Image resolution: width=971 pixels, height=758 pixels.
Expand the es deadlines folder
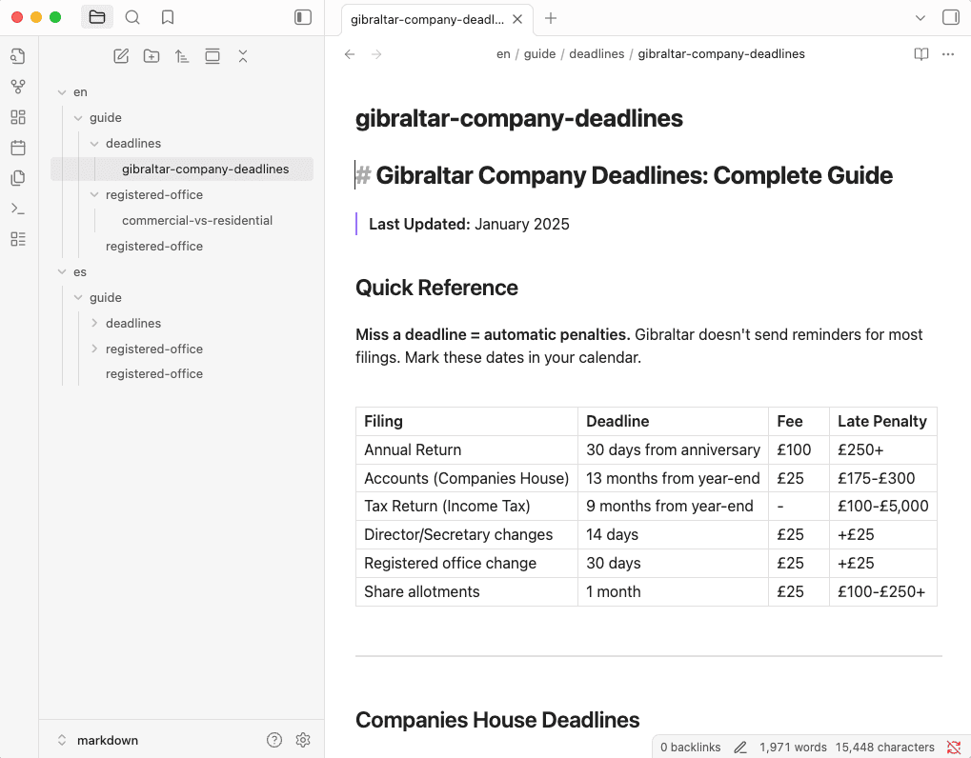tap(94, 323)
